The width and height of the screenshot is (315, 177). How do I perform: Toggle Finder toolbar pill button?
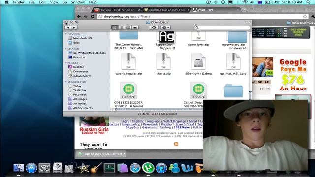click(x=248, y=22)
